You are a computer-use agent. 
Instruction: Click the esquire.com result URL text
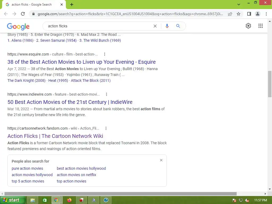pos(53,54)
